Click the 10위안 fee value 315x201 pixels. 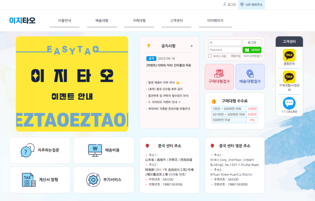coord(252,109)
